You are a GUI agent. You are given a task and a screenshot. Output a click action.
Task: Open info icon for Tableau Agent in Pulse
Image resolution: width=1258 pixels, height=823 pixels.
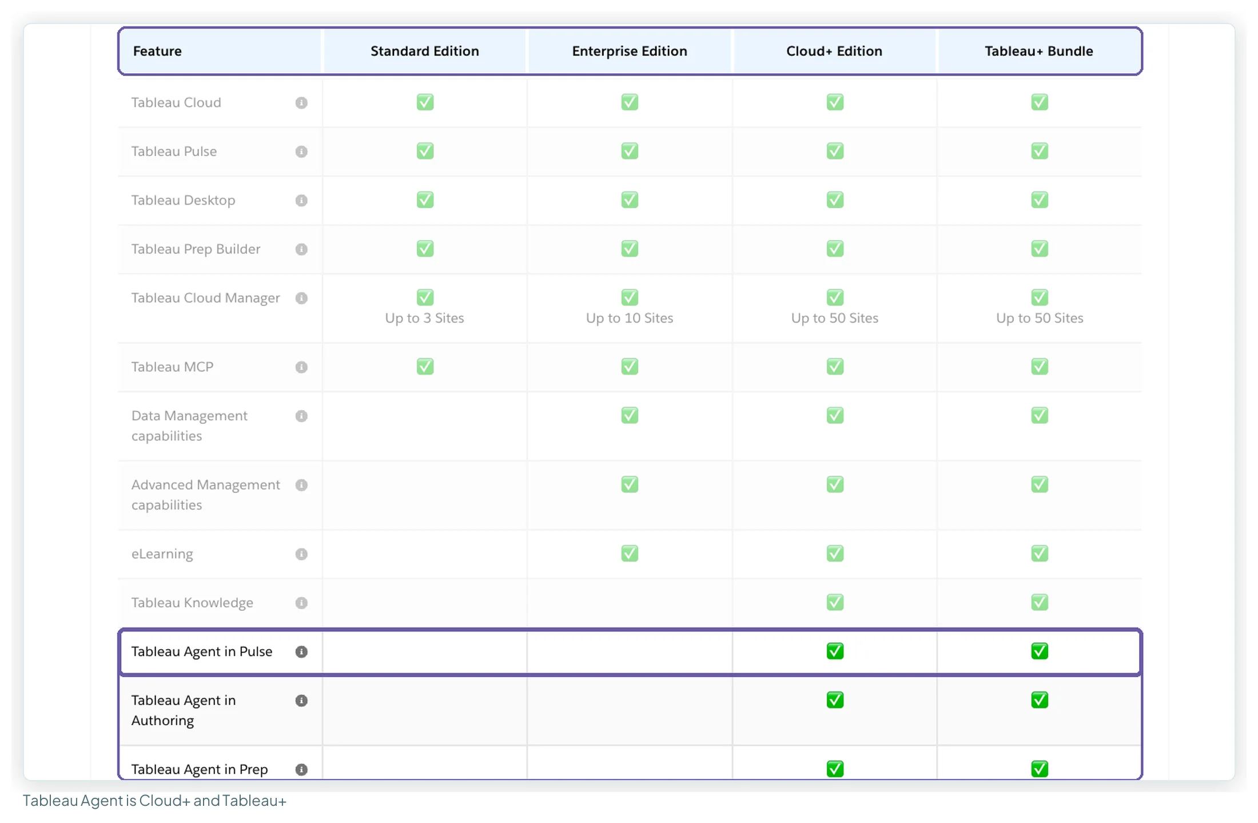(x=301, y=652)
